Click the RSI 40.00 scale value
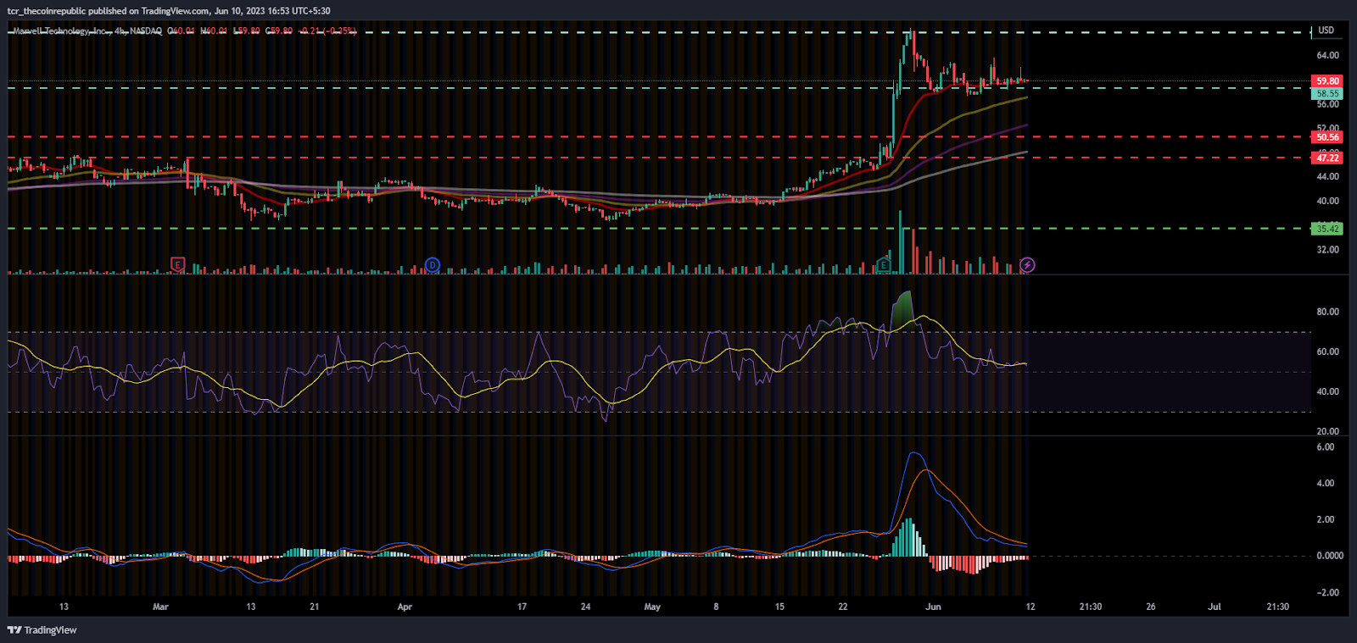Image resolution: width=1357 pixels, height=643 pixels. (x=1327, y=392)
